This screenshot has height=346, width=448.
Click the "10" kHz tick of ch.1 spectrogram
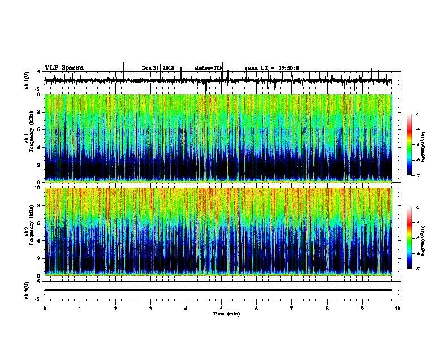click(38, 94)
